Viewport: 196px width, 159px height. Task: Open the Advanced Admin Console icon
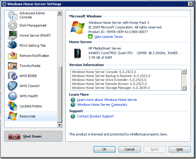[13, 15]
